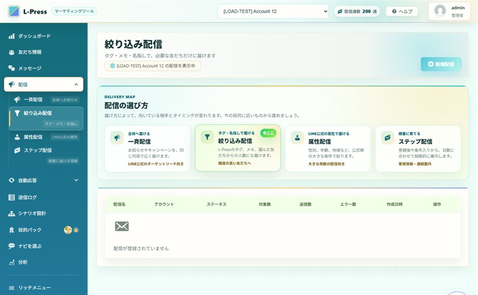The height and width of the screenshot is (295, 478).
Task: Click the 全体へお知らせ sidebar tag
Action: [64, 99]
